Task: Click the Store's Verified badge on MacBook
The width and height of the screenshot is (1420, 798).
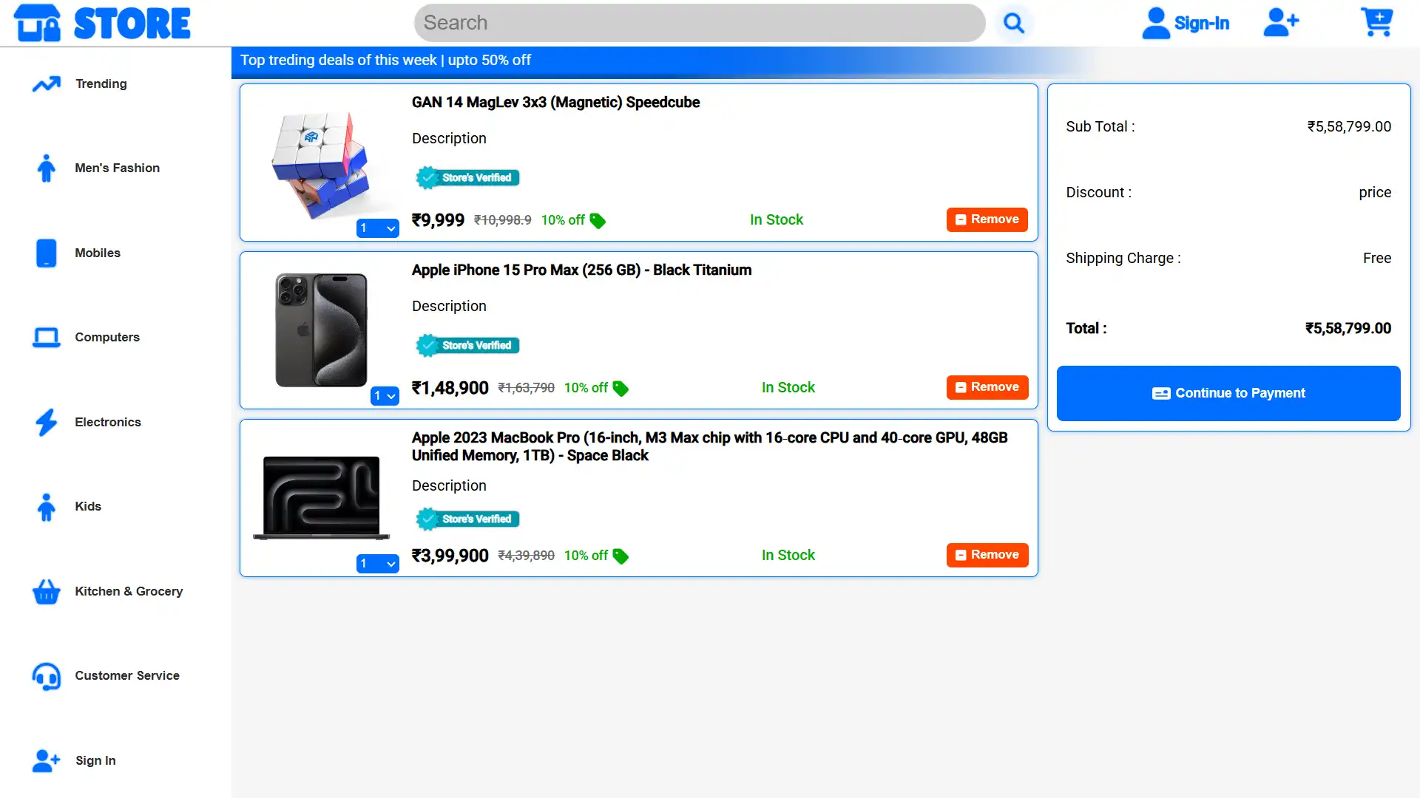Action: (467, 519)
